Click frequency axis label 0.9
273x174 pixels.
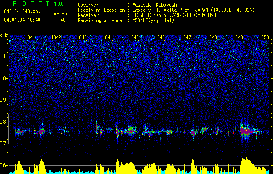pyautogui.click(x=4, y=100)
